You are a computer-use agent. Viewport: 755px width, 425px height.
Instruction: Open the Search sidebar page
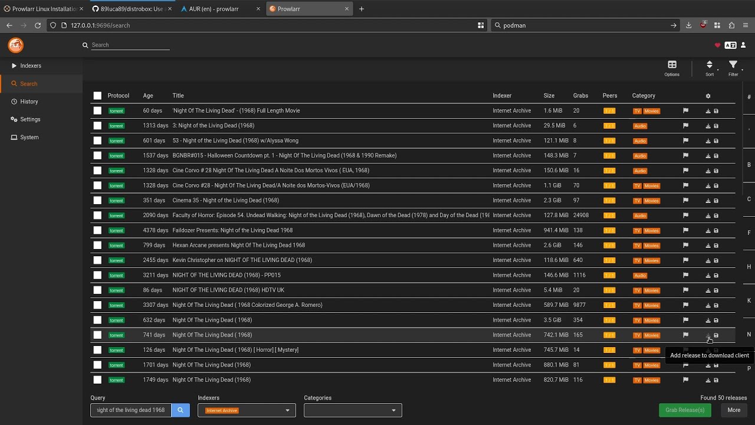tap(41, 84)
